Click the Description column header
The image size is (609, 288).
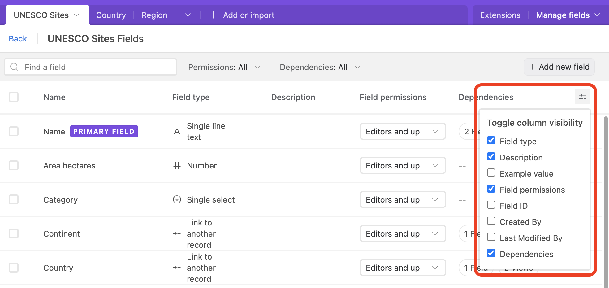point(293,97)
